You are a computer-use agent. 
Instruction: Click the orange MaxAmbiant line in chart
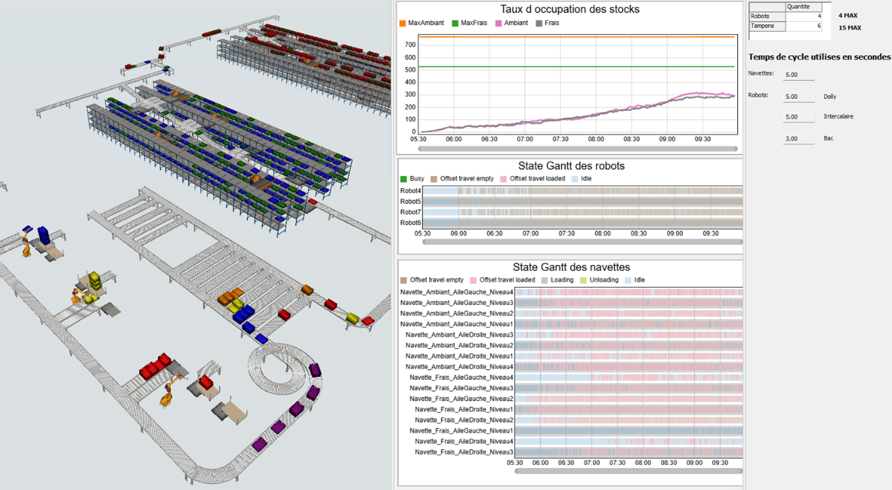[577, 37]
